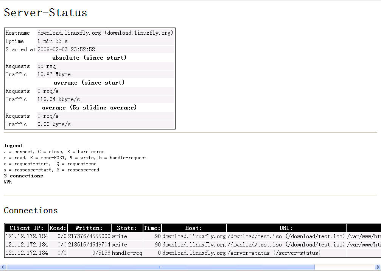Click the 10.87 Mbyte traffic value

[54, 74]
